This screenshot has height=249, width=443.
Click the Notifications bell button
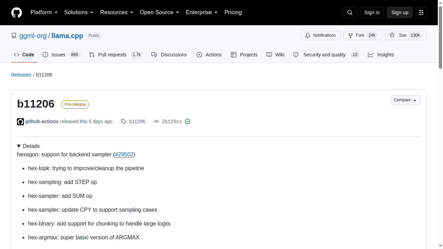coord(320,35)
